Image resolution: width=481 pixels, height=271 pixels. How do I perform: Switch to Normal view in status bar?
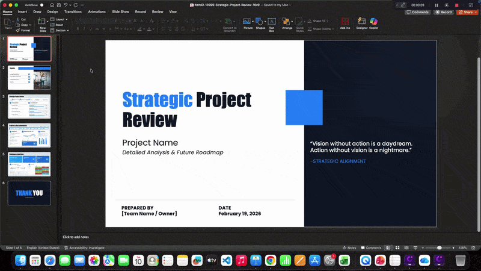click(x=388, y=248)
